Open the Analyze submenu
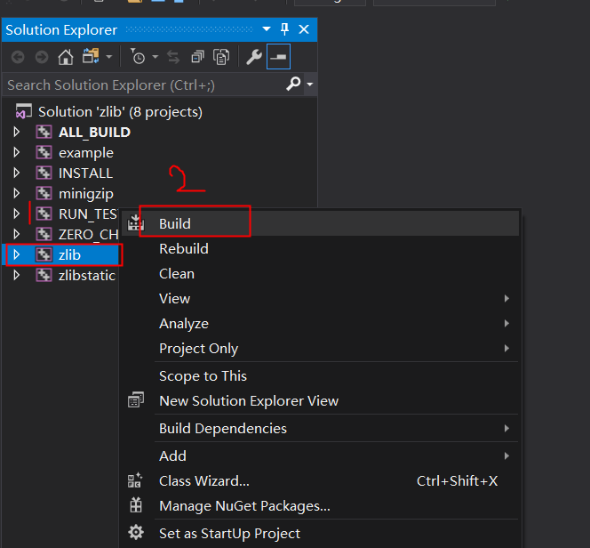 (320, 323)
